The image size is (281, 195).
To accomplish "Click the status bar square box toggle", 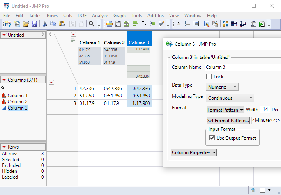I will click(x=263, y=190).
